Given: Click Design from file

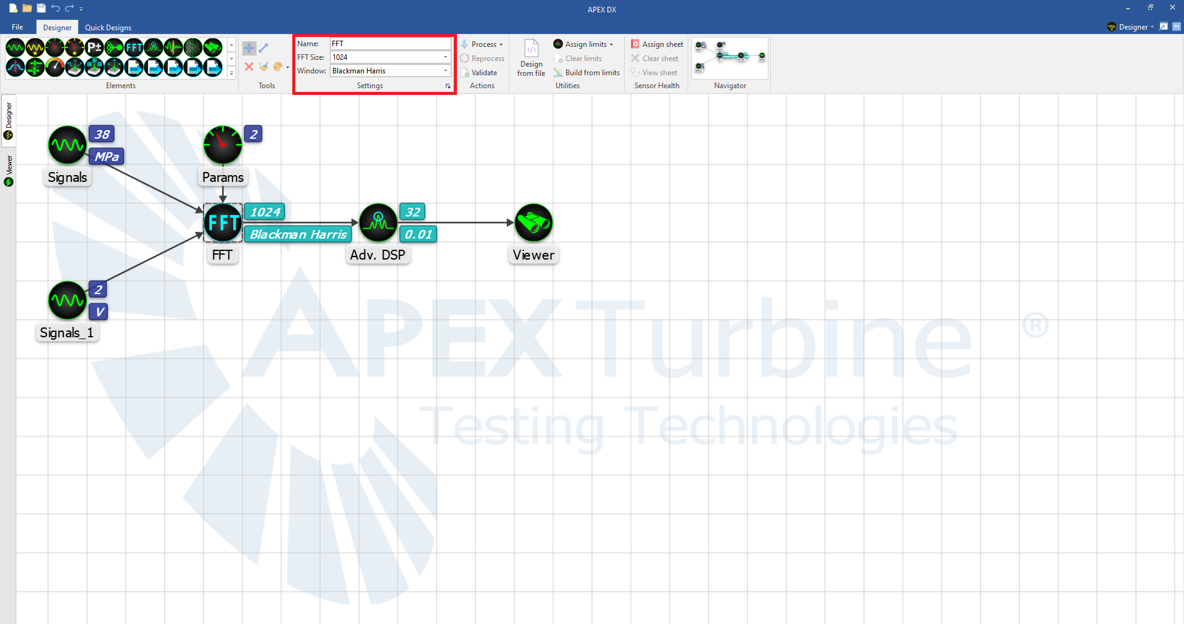Looking at the screenshot, I should coord(531,58).
